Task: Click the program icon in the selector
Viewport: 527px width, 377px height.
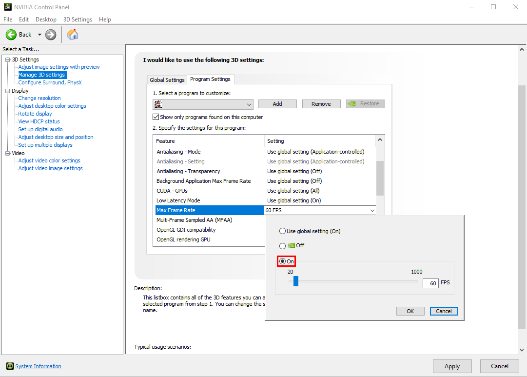Action: (x=158, y=104)
